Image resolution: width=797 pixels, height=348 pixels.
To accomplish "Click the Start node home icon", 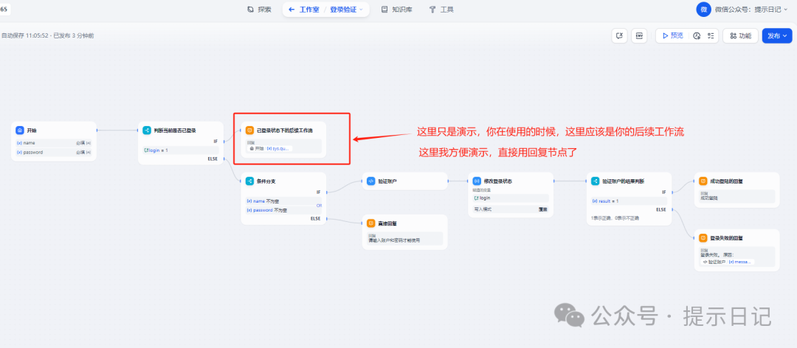I will point(20,130).
